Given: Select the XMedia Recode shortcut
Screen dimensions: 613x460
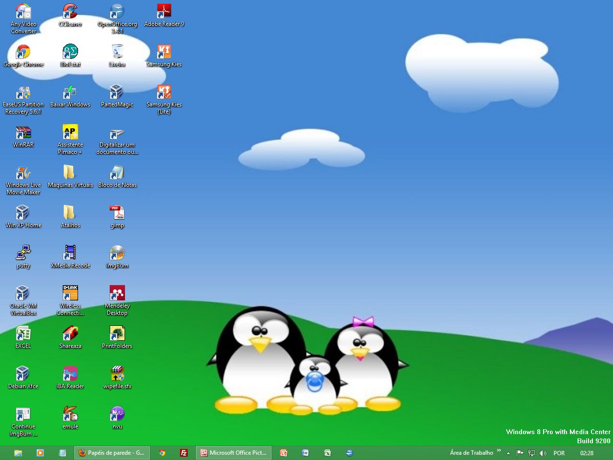Looking at the screenshot, I should point(70,253).
